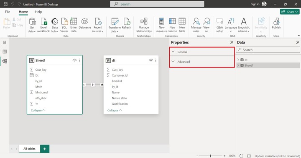Click the title bar Search box
Screen dimensions: 301x158
point(157,4)
